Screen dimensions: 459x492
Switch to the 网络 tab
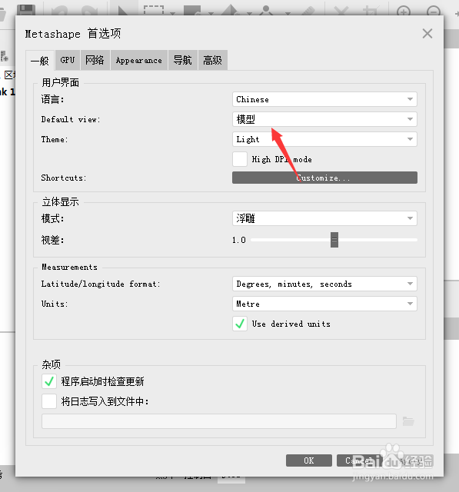(x=95, y=60)
